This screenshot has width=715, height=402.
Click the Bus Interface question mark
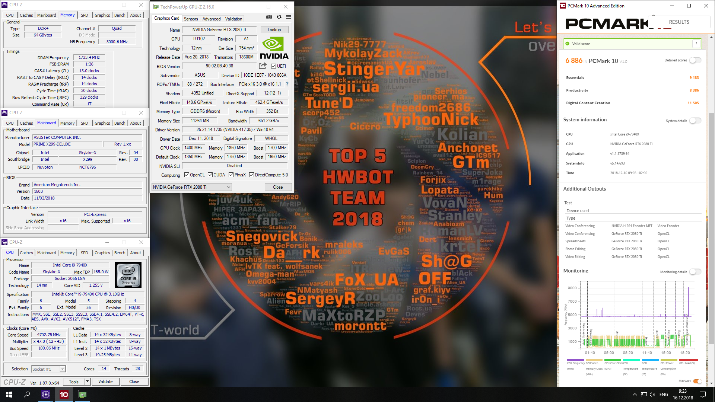[287, 84]
